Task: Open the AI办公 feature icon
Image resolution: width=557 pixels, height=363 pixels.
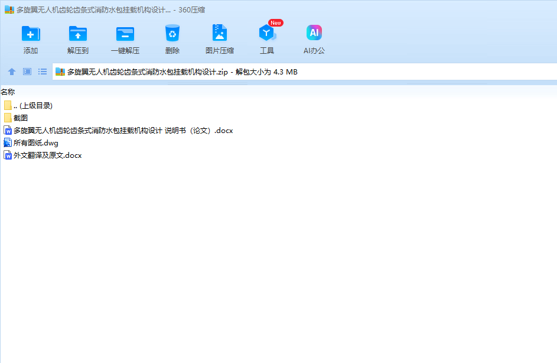Action: tap(314, 33)
